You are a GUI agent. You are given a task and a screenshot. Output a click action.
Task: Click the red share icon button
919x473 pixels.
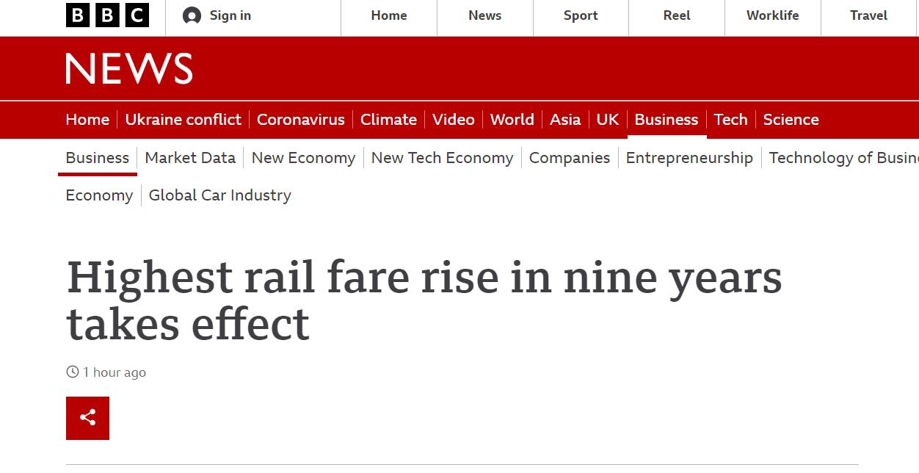[87, 418]
